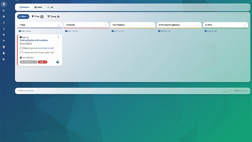Click the assignee avatar on the Story card

(58, 62)
